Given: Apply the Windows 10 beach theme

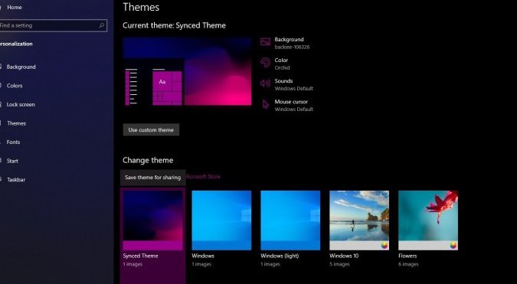Looking at the screenshot, I should (x=359, y=220).
